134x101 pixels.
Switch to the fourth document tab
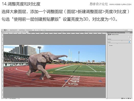(x=75, y=32)
